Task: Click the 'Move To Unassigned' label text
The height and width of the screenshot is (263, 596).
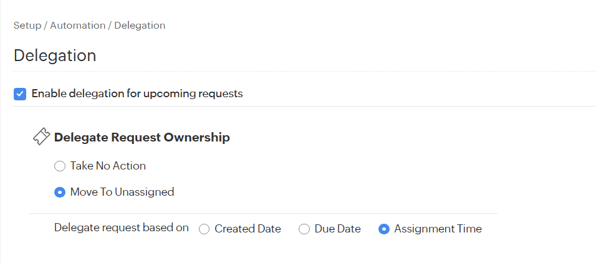Action: (x=122, y=193)
